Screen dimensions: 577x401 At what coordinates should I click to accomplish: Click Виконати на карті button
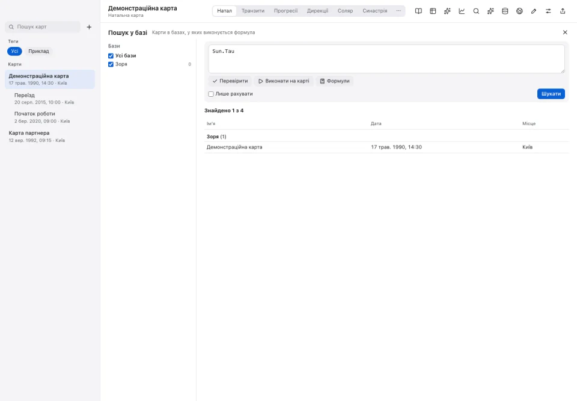pos(284,81)
